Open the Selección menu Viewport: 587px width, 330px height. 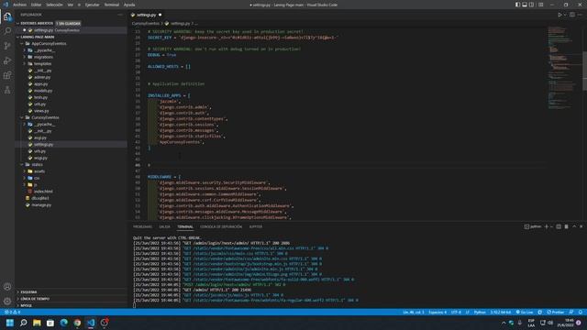tap(54, 5)
